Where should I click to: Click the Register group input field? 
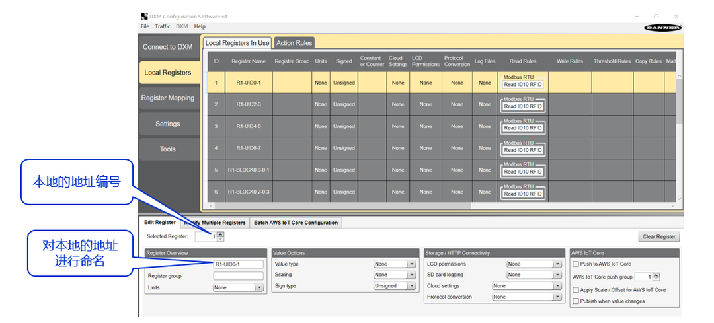click(x=238, y=276)
